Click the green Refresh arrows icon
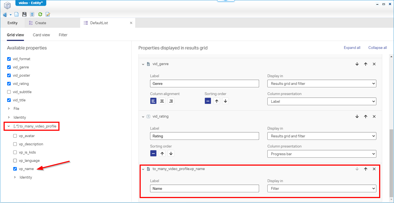Screen dimensions: 394x203 pyautogui.click(x=40, y=15)
